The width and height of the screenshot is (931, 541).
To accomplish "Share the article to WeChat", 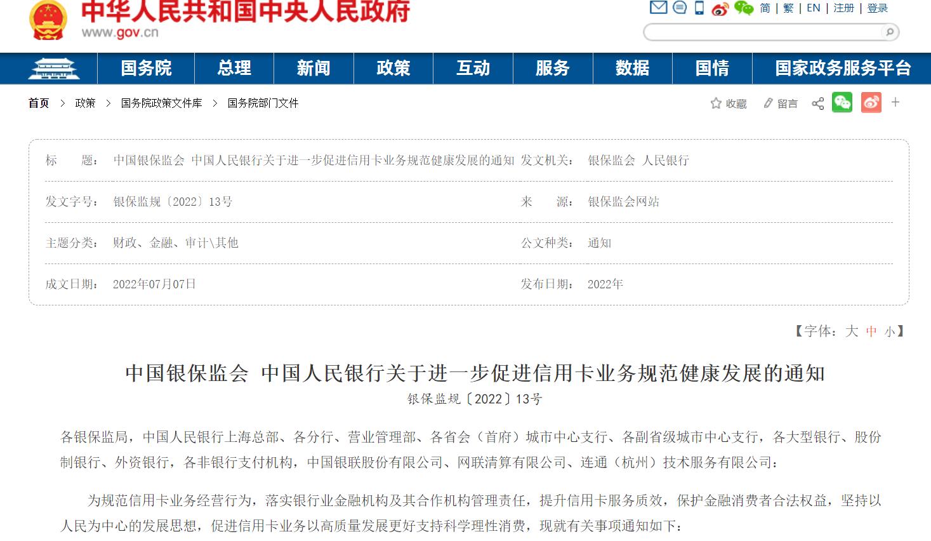I will [x=842, y=102].
